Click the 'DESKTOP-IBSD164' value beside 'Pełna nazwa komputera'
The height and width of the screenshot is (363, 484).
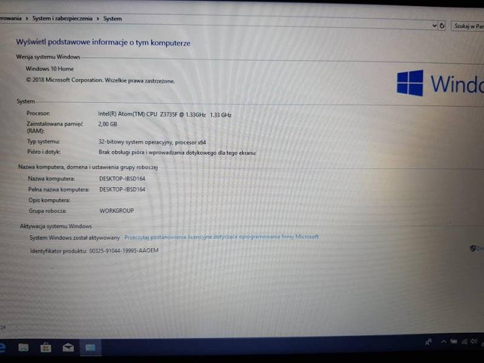tap(122, 189)
